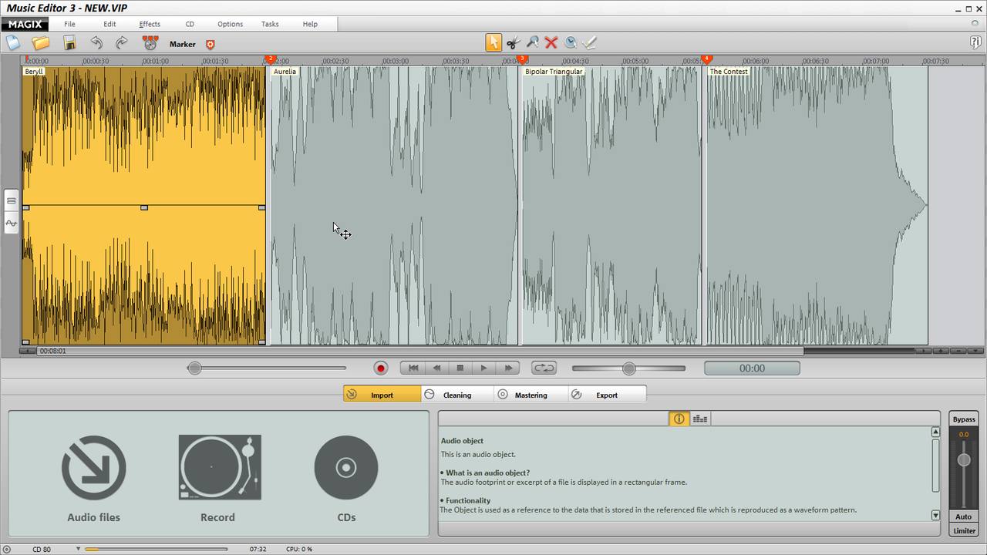The image size is (987, 555).
Task: Click the fast forward button
Action: (x=508, y=368)
